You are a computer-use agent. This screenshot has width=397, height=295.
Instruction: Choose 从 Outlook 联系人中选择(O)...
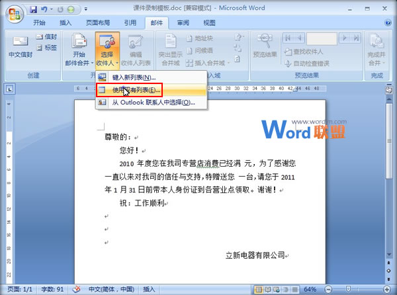(x=151, y=103)
